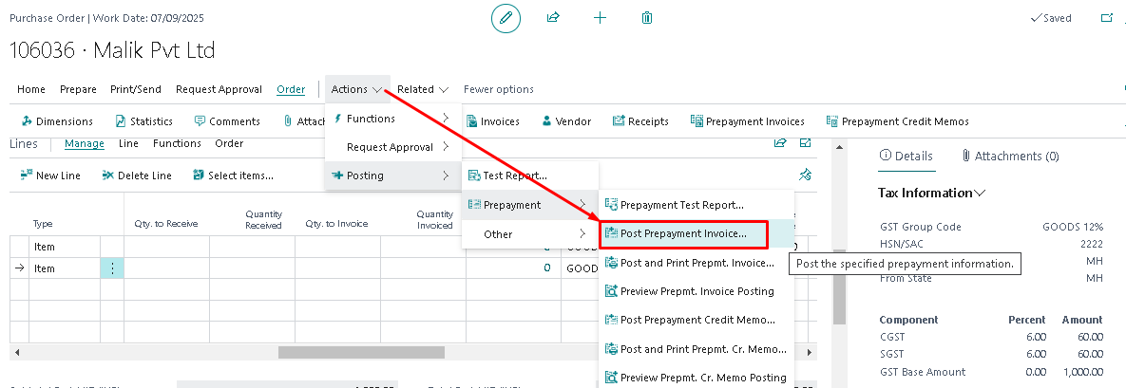Screen dimensions: 1126x388
Task: Open the Line tab in Lines
Action: pos(128,143)
